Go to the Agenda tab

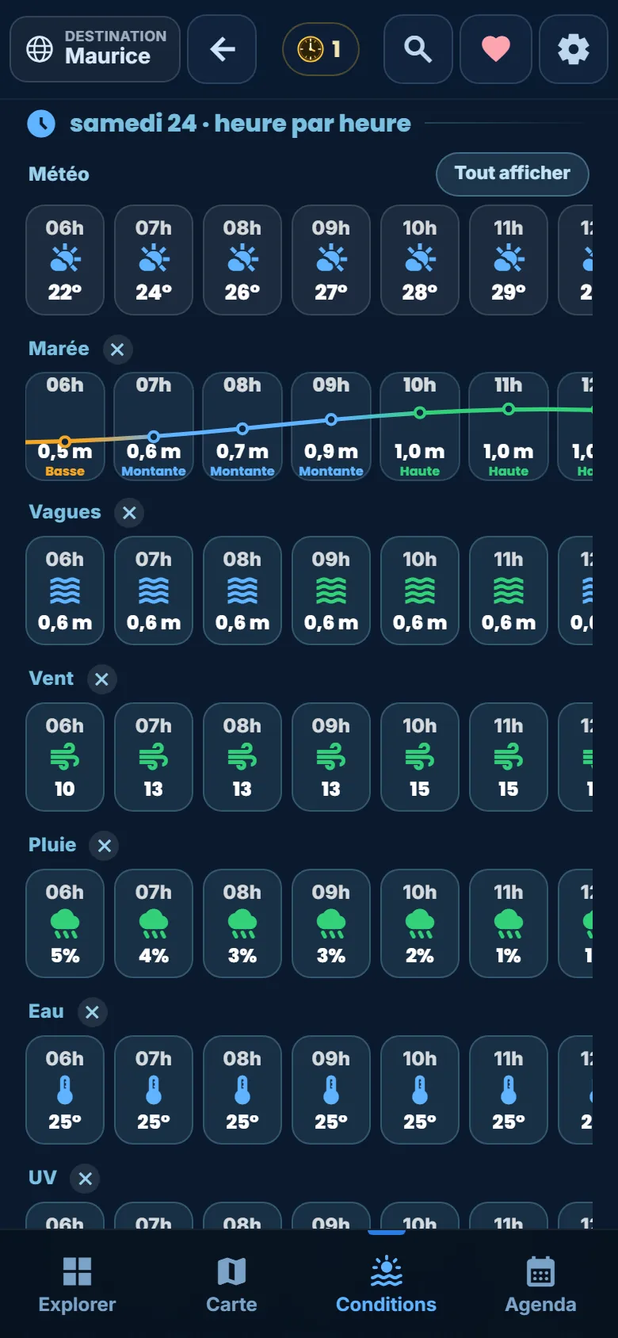click(540, 1285)
